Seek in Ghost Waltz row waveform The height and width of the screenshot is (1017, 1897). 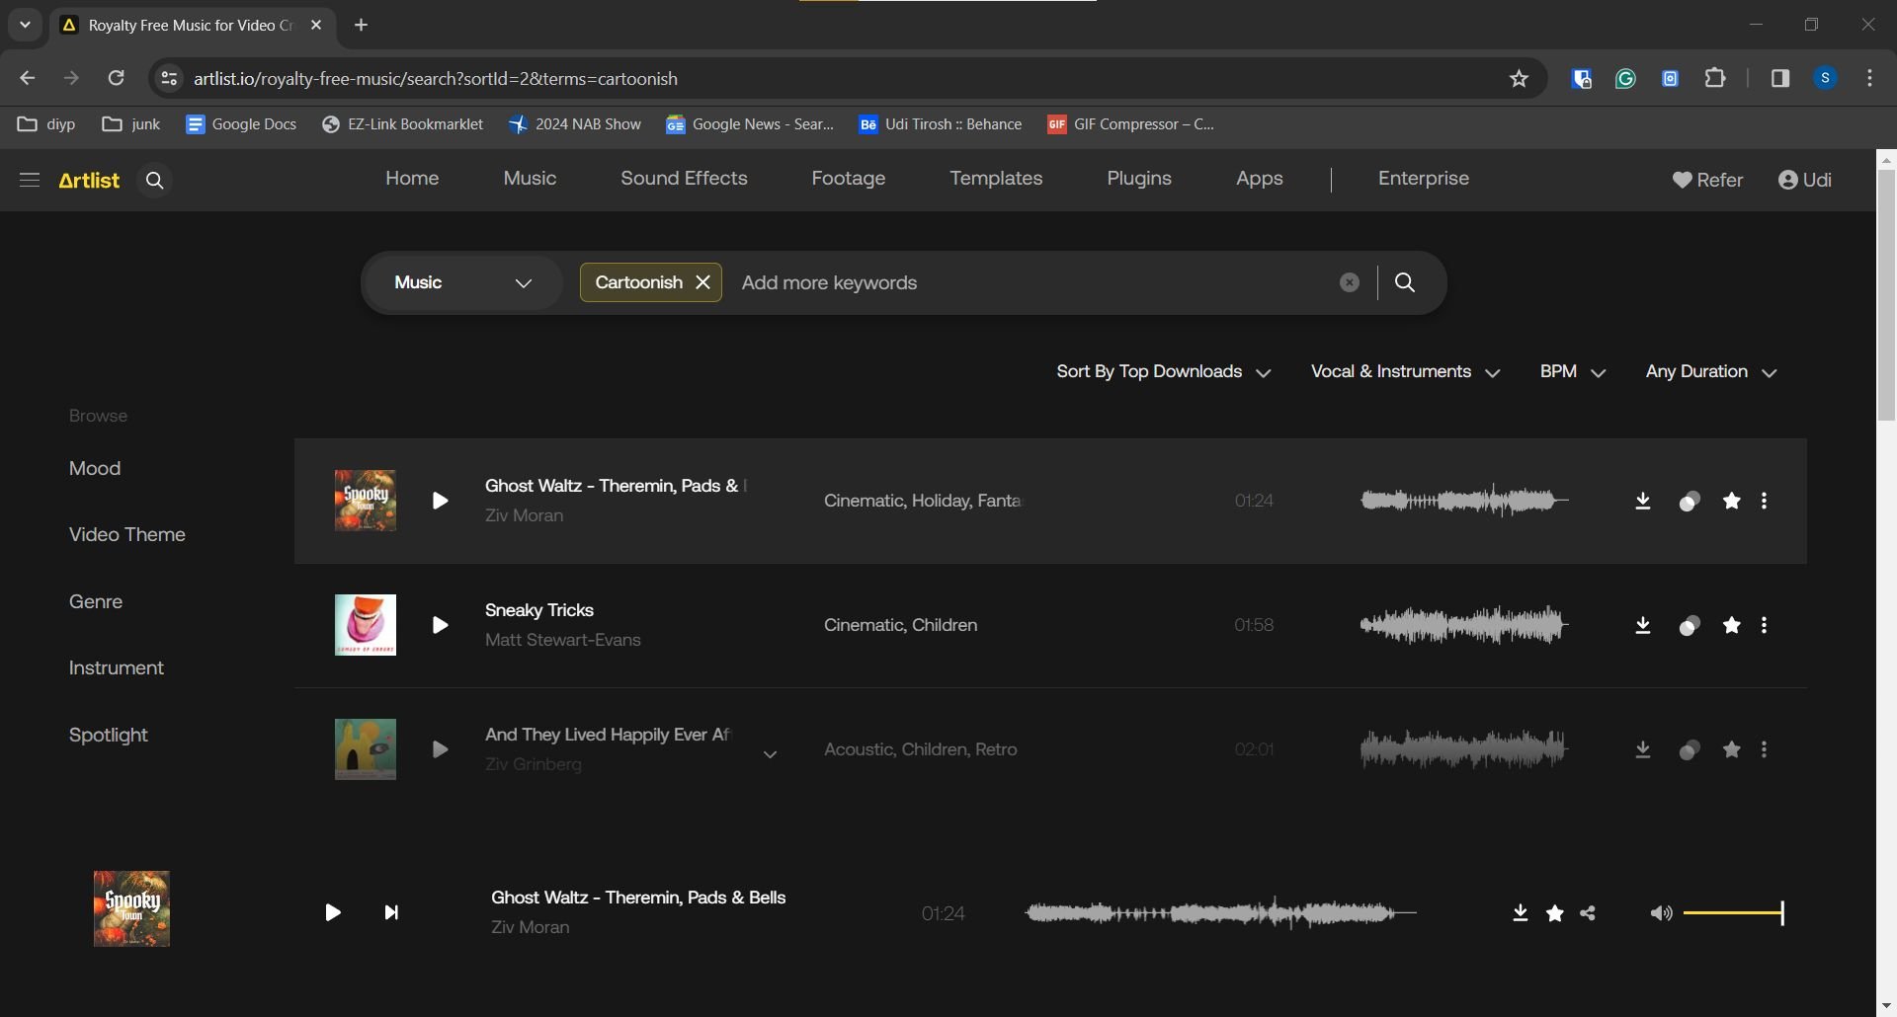1464,502
